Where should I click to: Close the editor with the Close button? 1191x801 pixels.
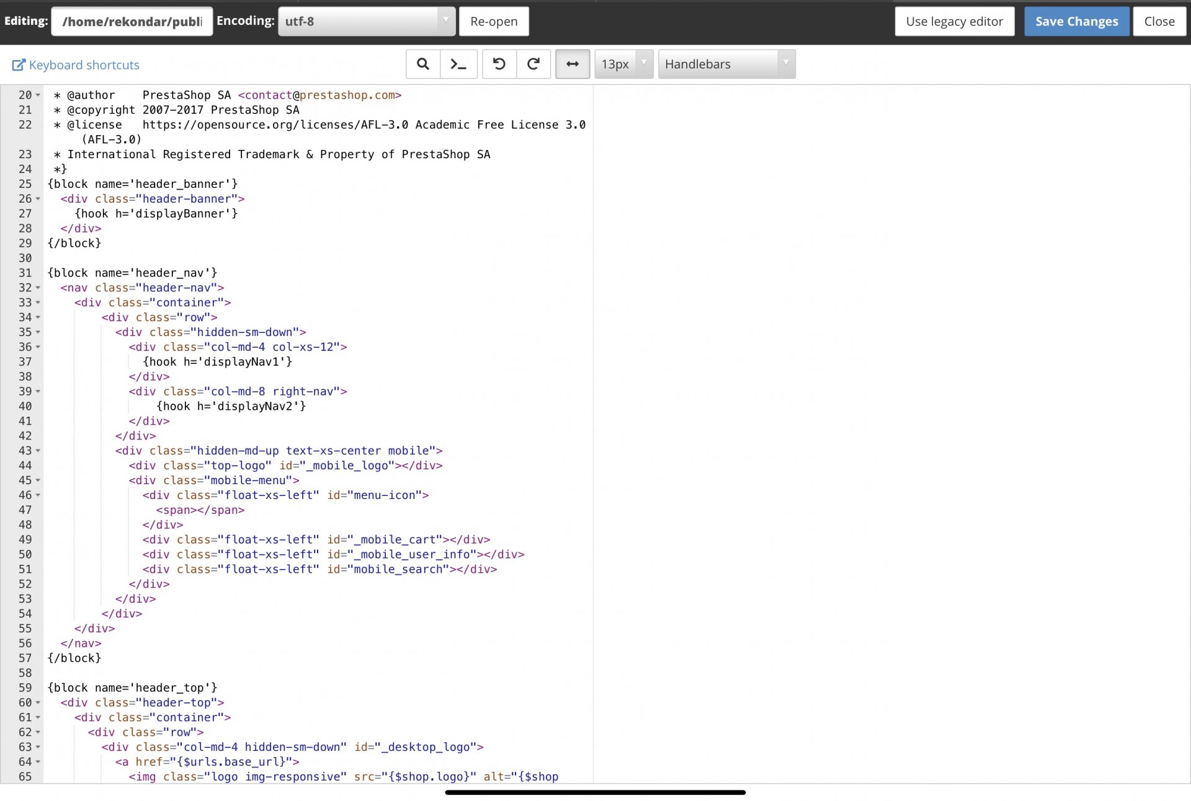pos(1159,21)
